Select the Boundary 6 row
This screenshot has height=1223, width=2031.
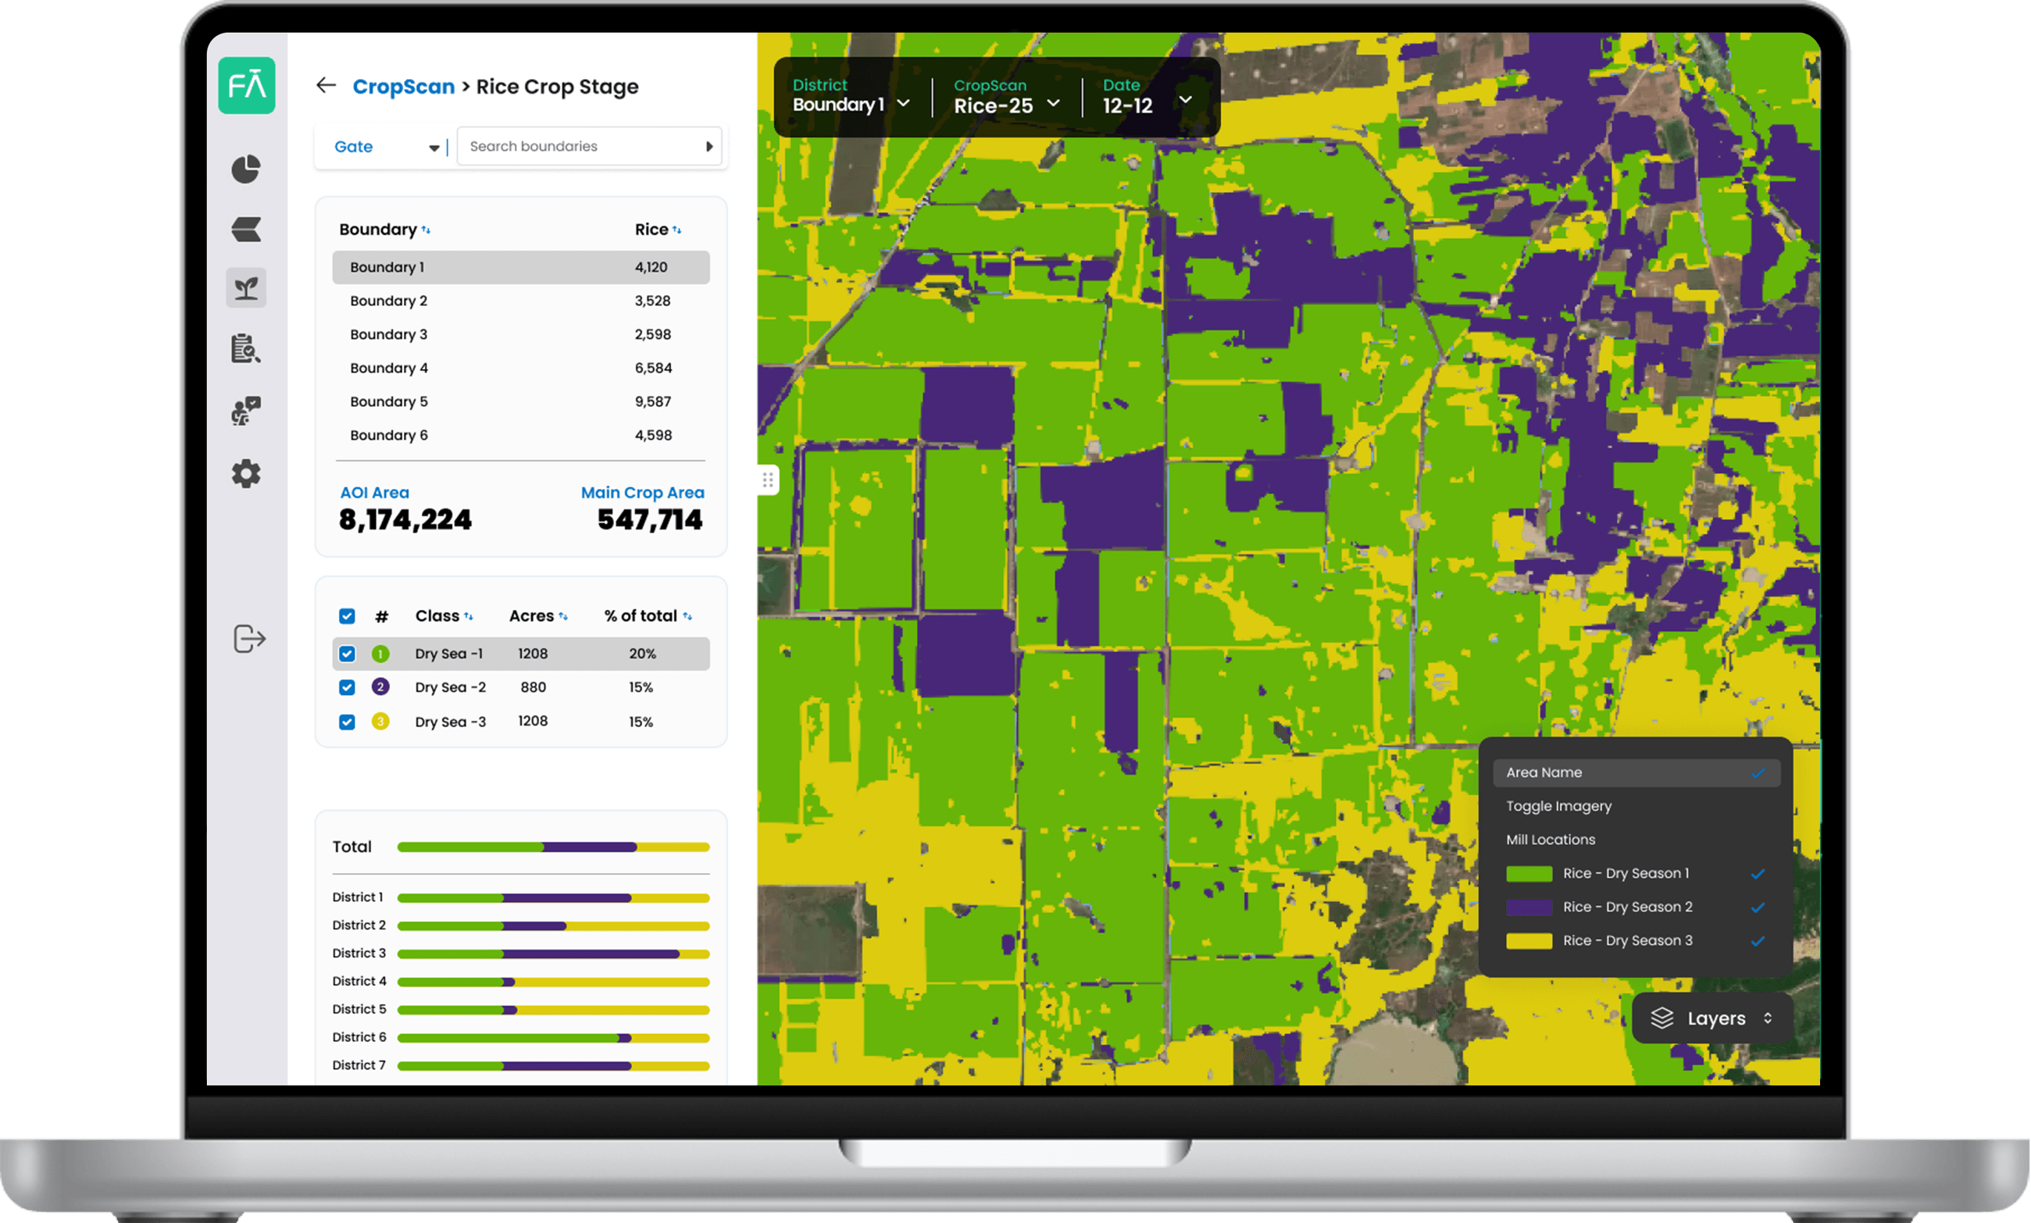click(x=521, y=435)
